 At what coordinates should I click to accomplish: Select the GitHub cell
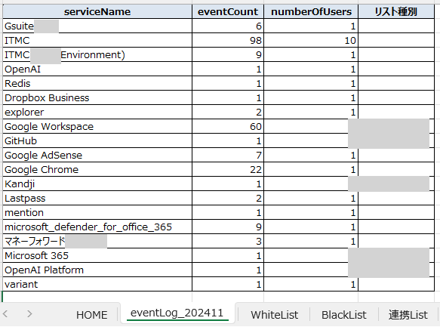pyautogui.click(x=97, y=140)
